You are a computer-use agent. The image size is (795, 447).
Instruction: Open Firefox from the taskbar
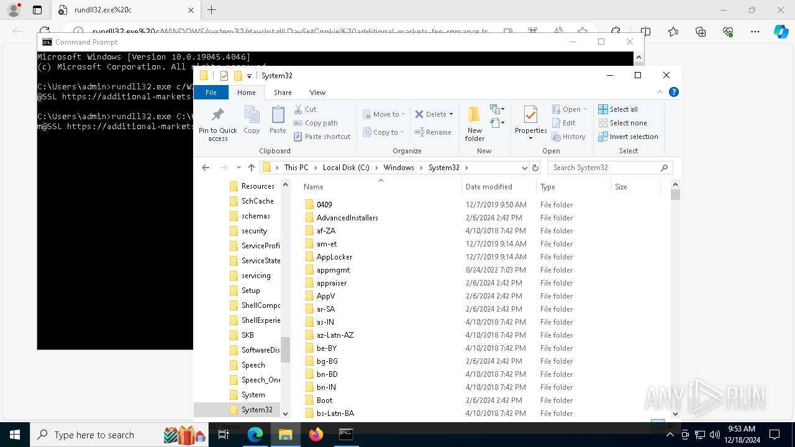pyautogui.click(x=316, y=435)
